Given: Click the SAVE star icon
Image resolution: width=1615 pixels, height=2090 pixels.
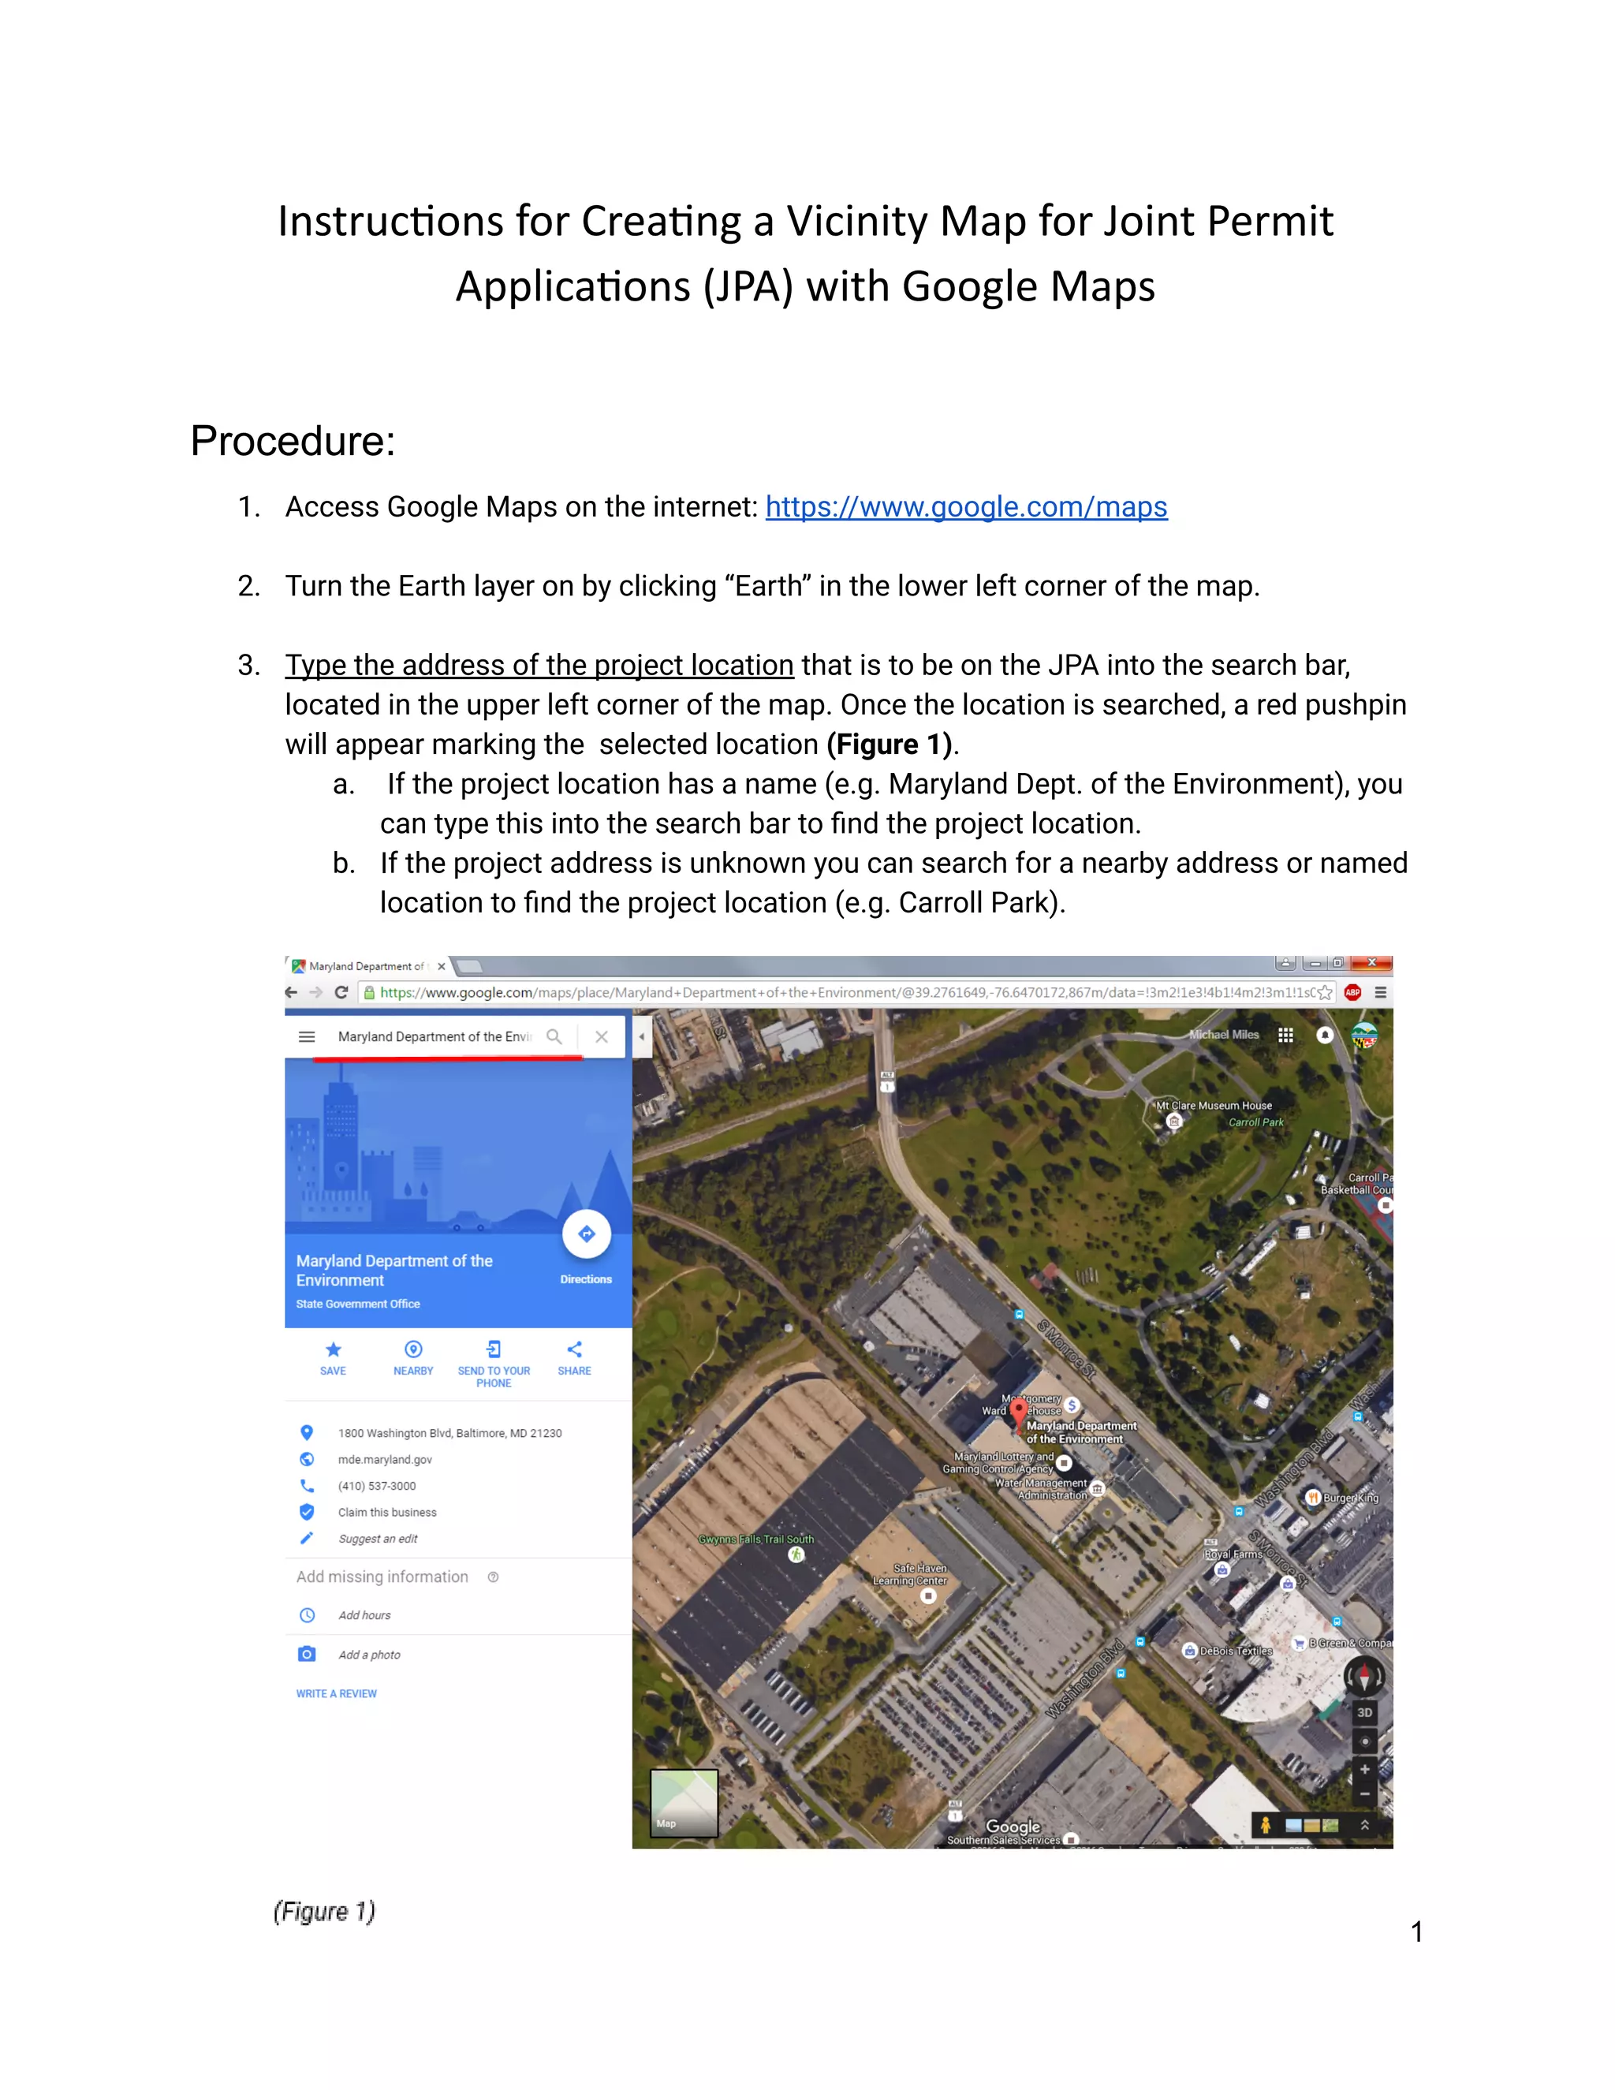Looking at the screenshot, I should (333, 1349).
